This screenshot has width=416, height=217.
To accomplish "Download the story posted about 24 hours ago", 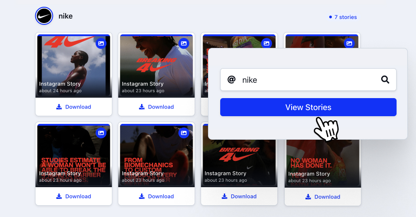I will [74, 107].
